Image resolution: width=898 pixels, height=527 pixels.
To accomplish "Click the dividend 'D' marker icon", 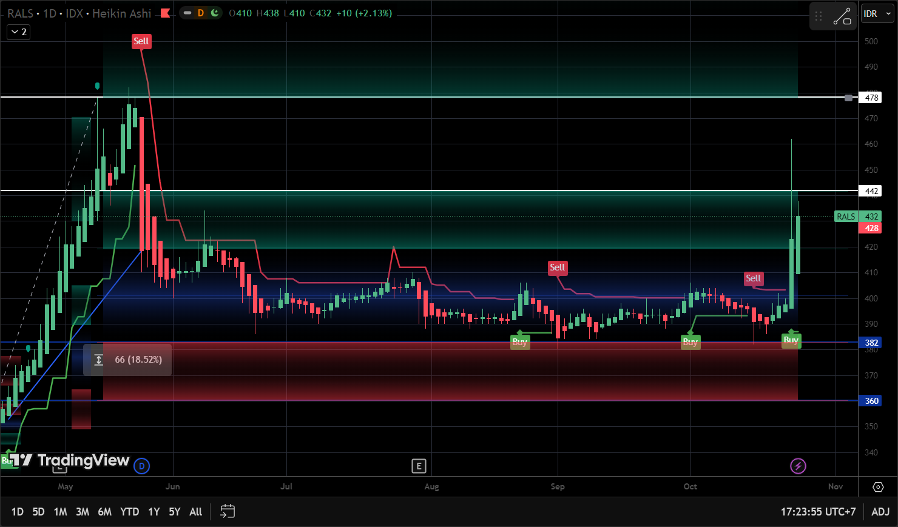I will pyautogui.click(x=141, y=466).
